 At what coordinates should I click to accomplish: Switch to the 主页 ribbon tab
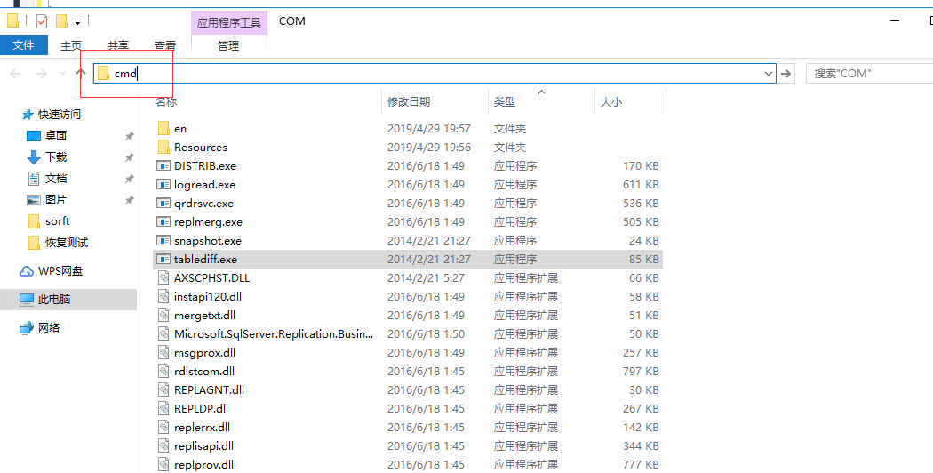pos(71,45)
